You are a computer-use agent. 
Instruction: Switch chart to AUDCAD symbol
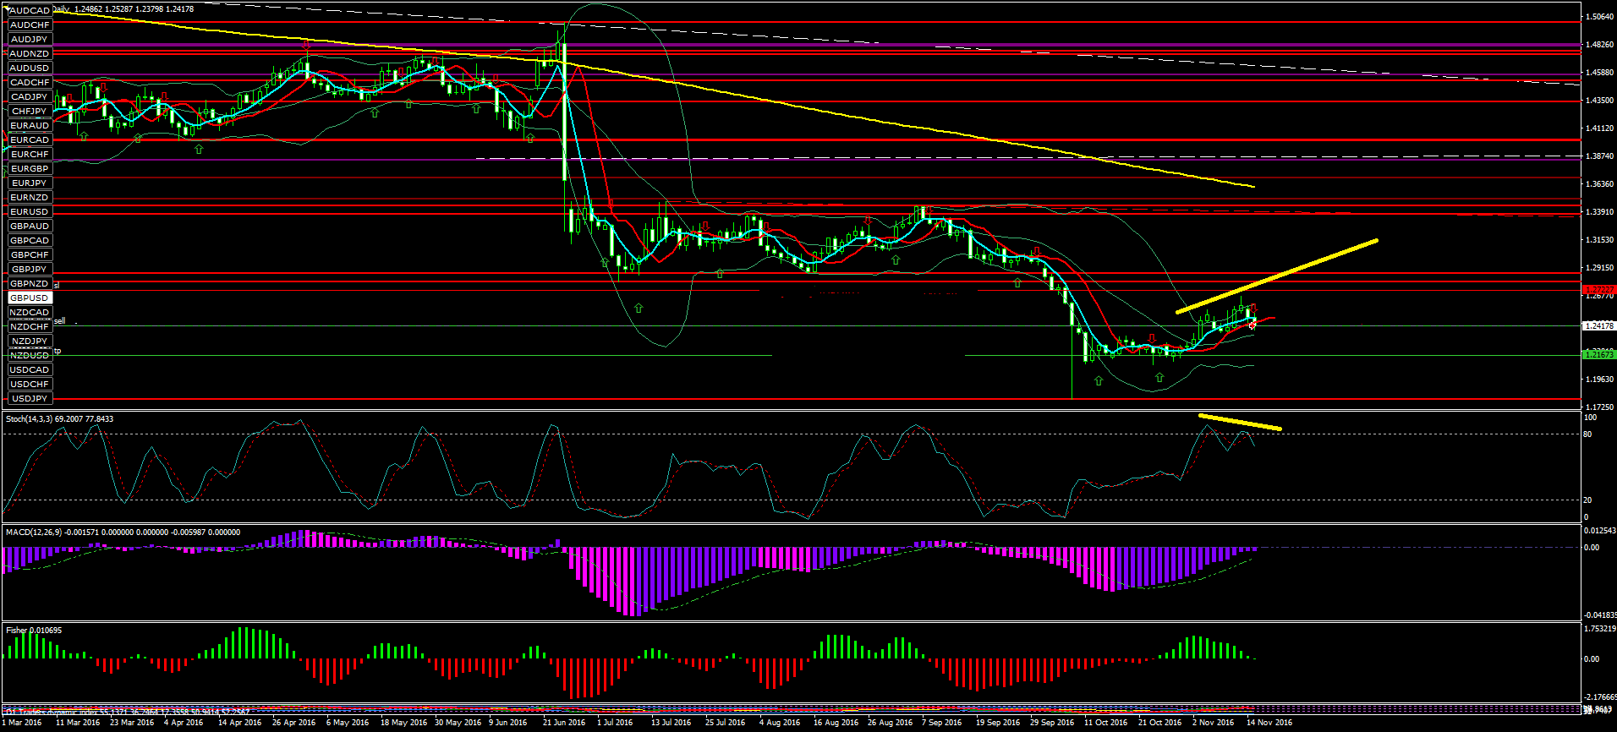[30, 11]
